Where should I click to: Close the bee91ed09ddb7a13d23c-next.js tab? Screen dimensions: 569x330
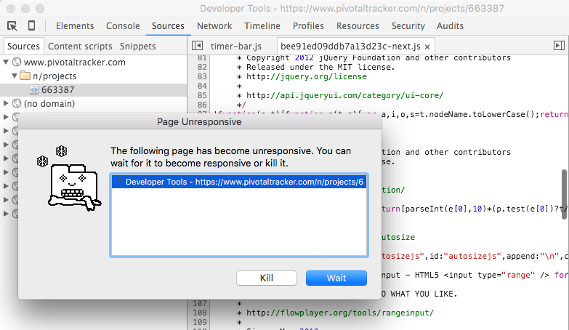click(427, 47)
